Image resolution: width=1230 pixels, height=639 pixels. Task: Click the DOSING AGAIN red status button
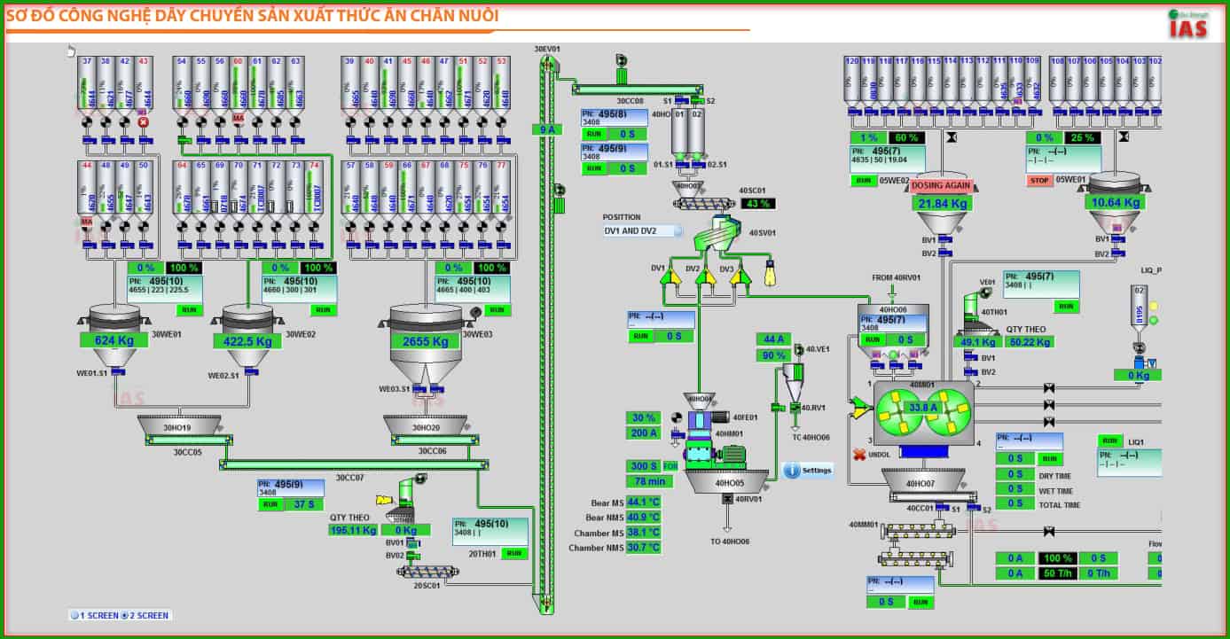pyautogui.click(x=942, y=186)
